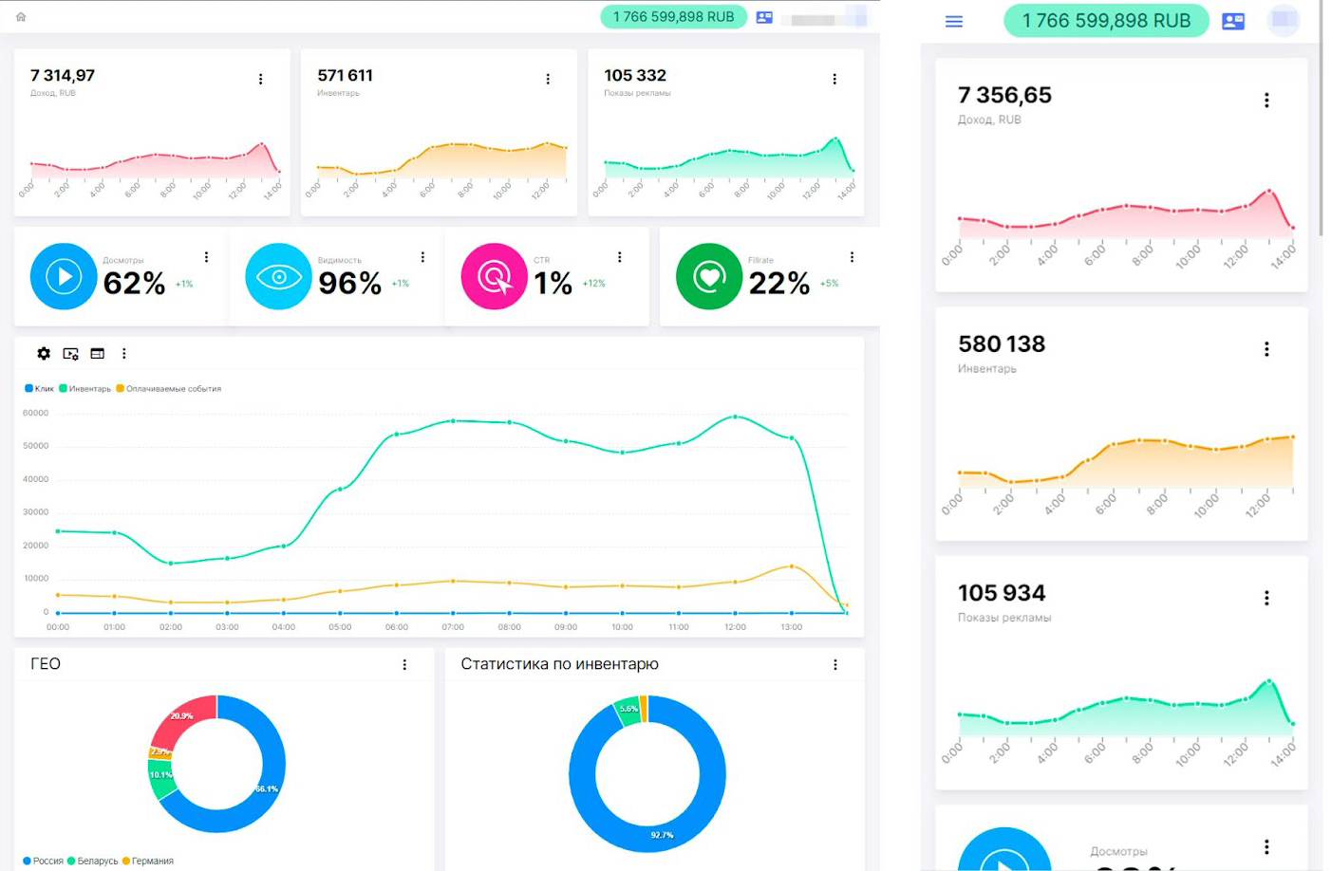Open the user avatar in the mobile view

1284,20
